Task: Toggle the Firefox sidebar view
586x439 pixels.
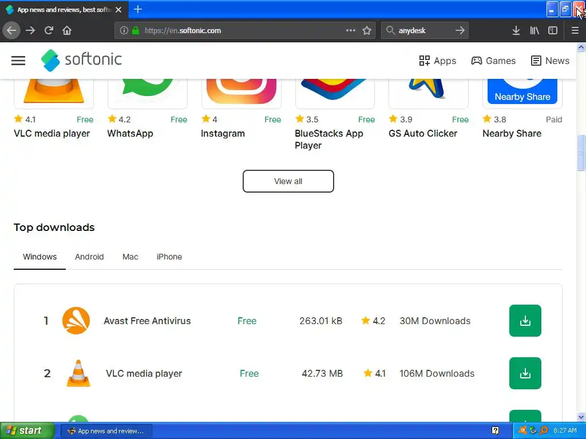Action: 553,30
